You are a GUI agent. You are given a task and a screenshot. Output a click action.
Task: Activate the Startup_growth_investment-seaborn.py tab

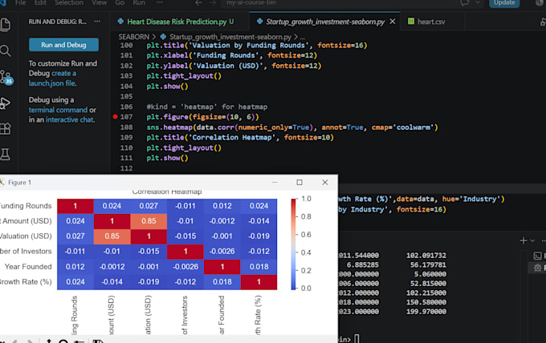tap(325, 22)
